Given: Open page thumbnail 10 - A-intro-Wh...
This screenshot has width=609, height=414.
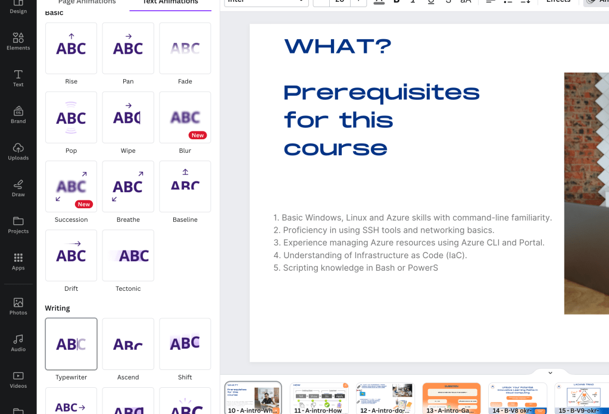Looking at the screenshot, I should (253, 398).
